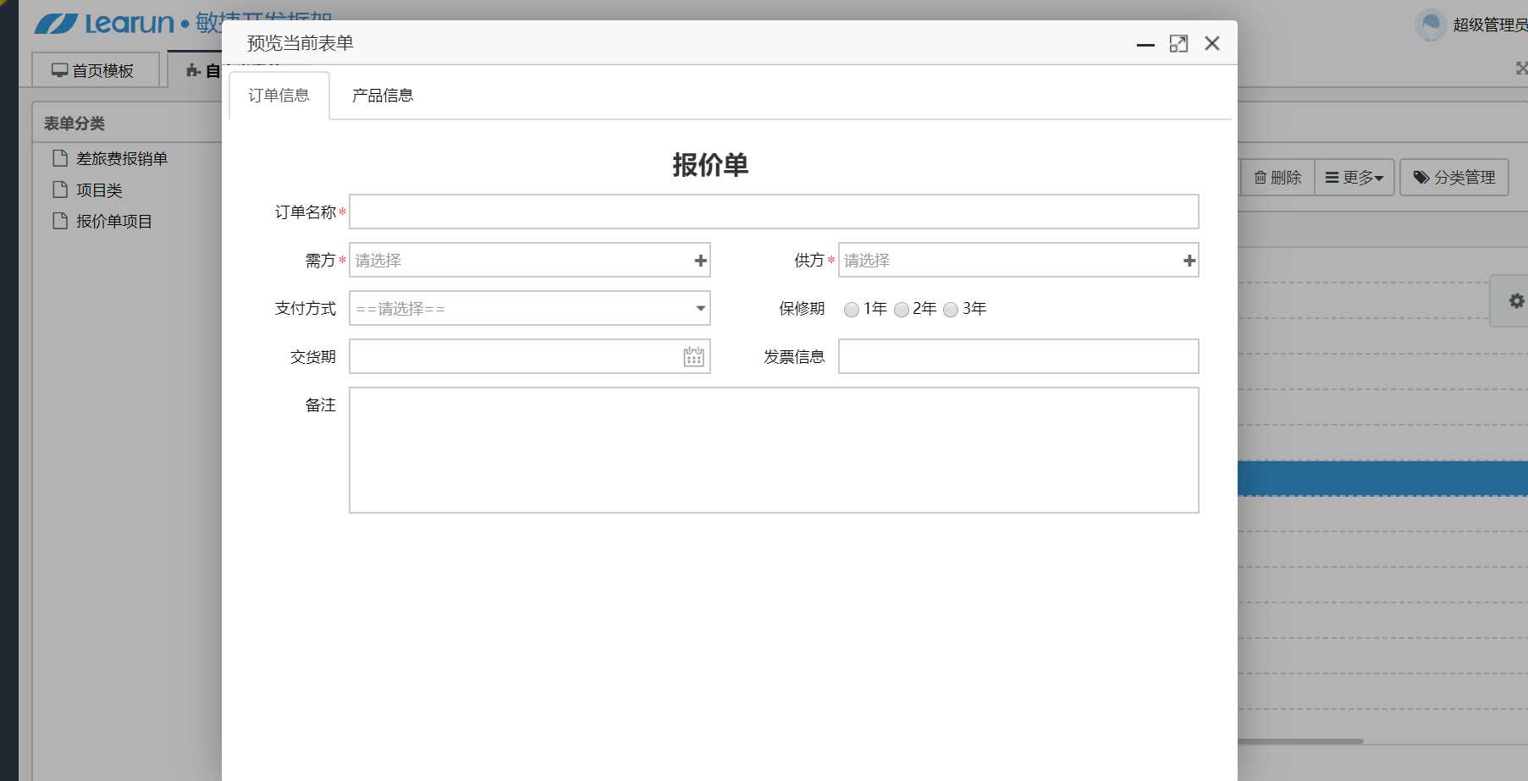Open the 需方 selection box
Screen dimensions: 1528x781
point(530,260)
